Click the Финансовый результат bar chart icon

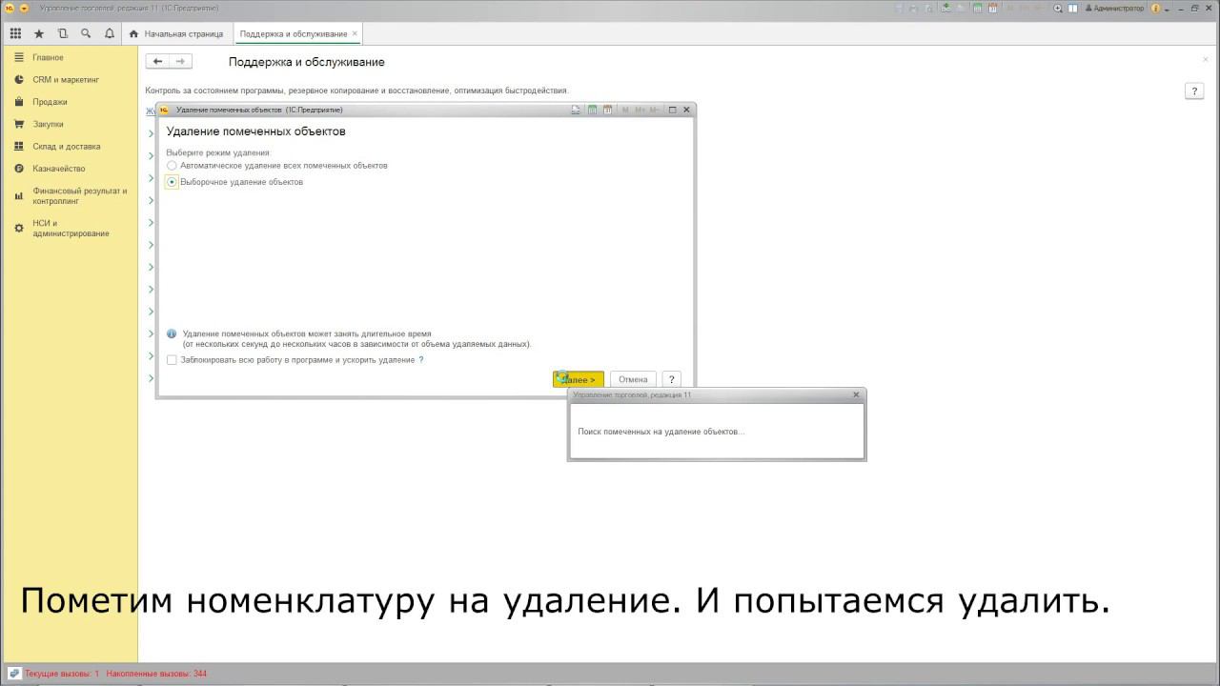[x=19, y=195]
